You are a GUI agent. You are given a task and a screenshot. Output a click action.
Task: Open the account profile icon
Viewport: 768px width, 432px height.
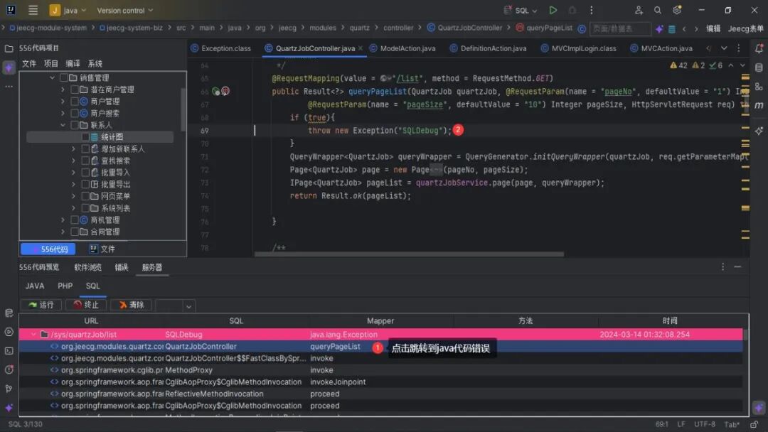[x=639, y=10]
